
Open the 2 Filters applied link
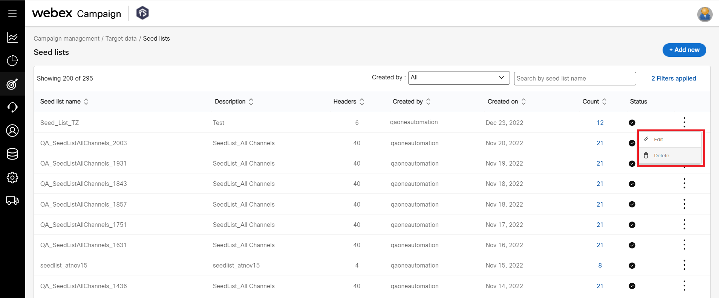click(x=674, y=78)
